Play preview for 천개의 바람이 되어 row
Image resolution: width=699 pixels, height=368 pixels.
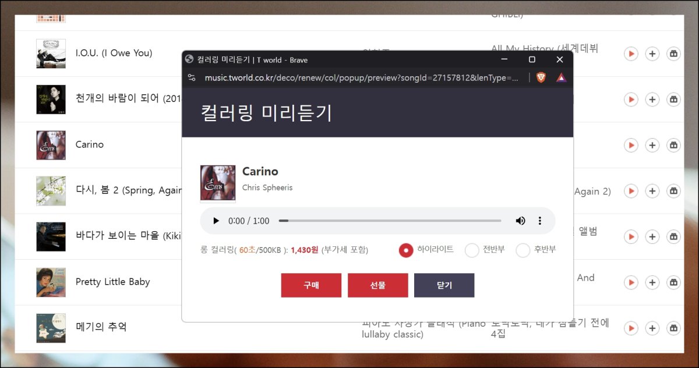(x=631, y=100)
